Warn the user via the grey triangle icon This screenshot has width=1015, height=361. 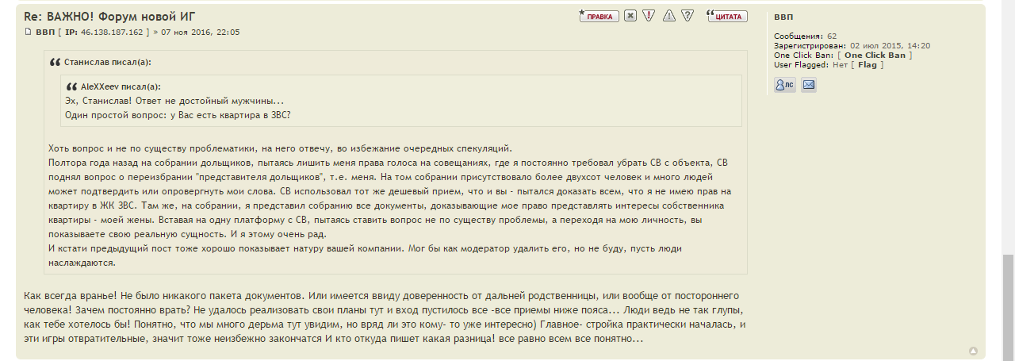[x=669, y=16]
